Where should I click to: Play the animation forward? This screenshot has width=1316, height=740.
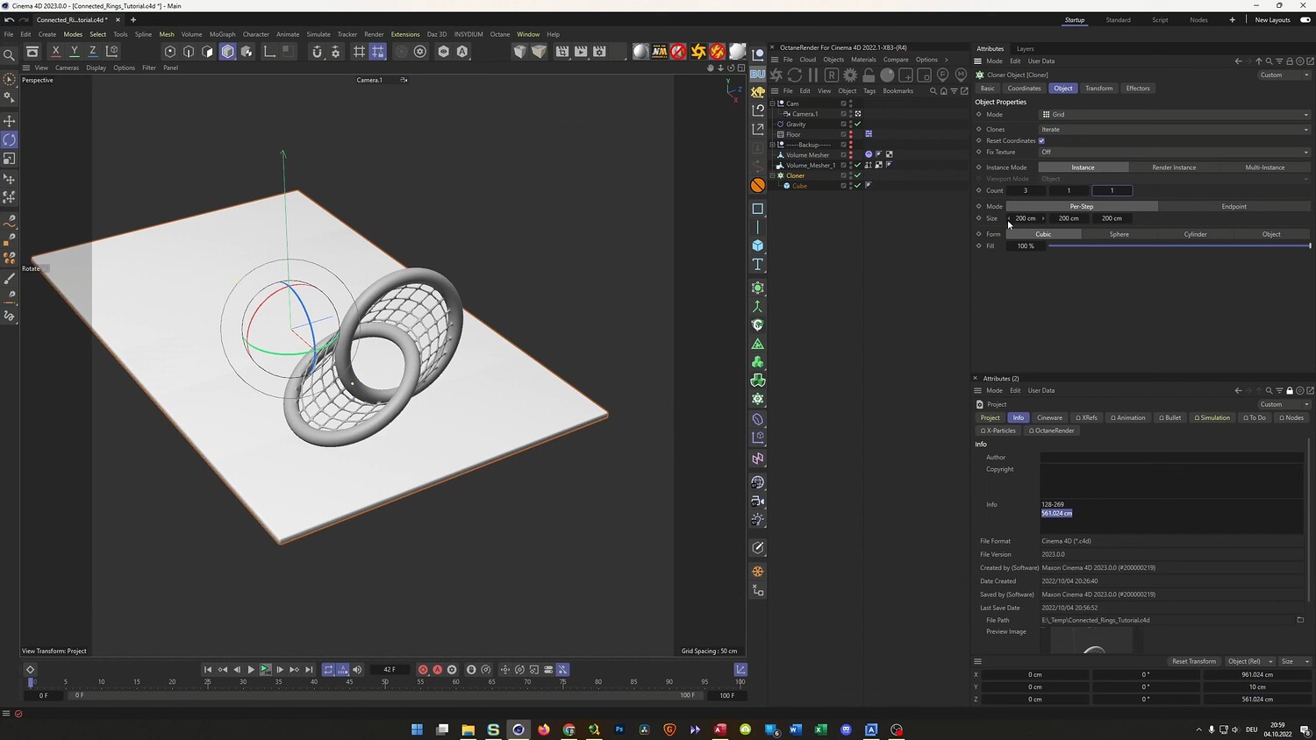click(251, 670)
